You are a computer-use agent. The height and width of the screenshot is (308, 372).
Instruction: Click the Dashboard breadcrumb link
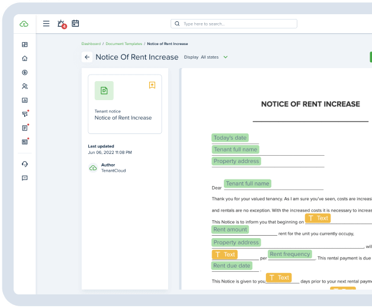[x=91, y=44]
